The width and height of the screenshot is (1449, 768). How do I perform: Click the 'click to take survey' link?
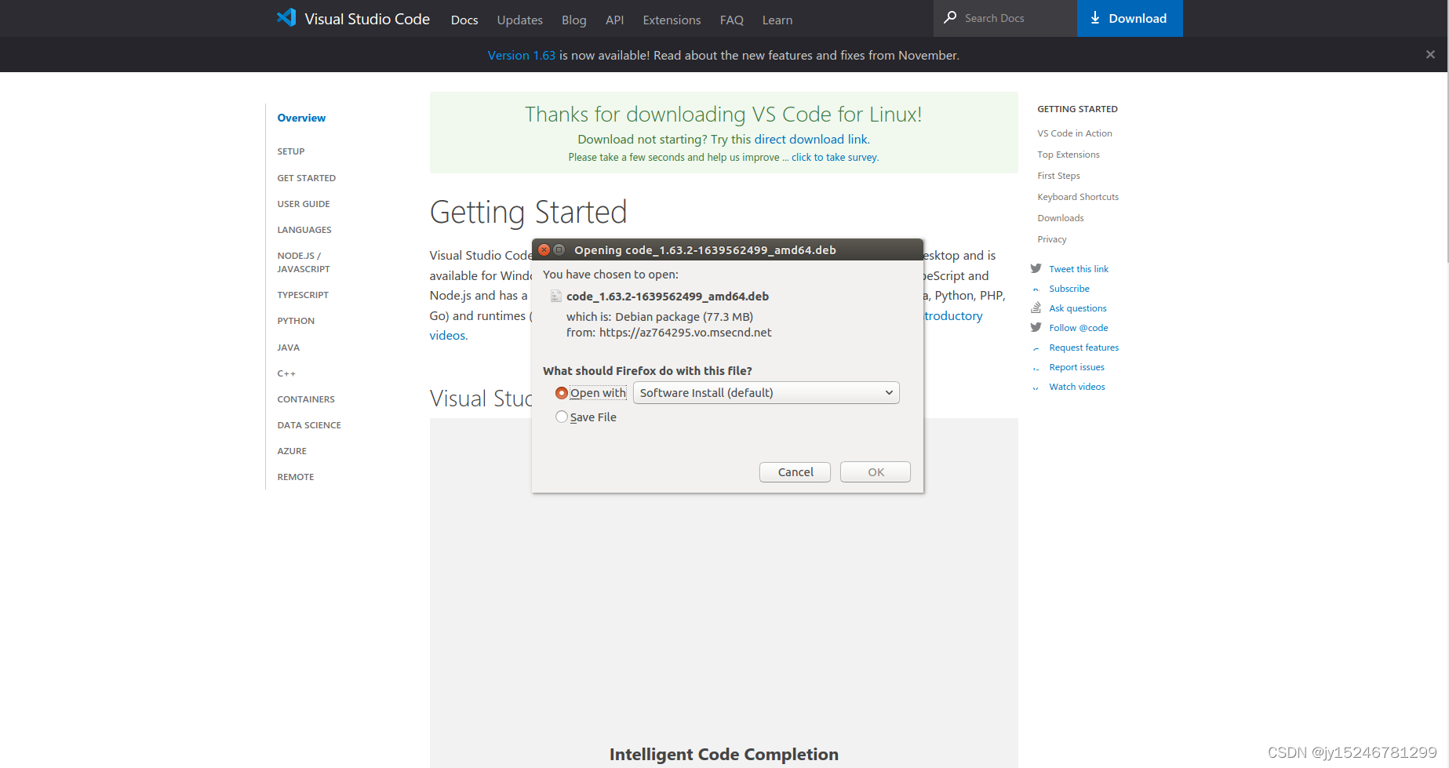point(834,157)
